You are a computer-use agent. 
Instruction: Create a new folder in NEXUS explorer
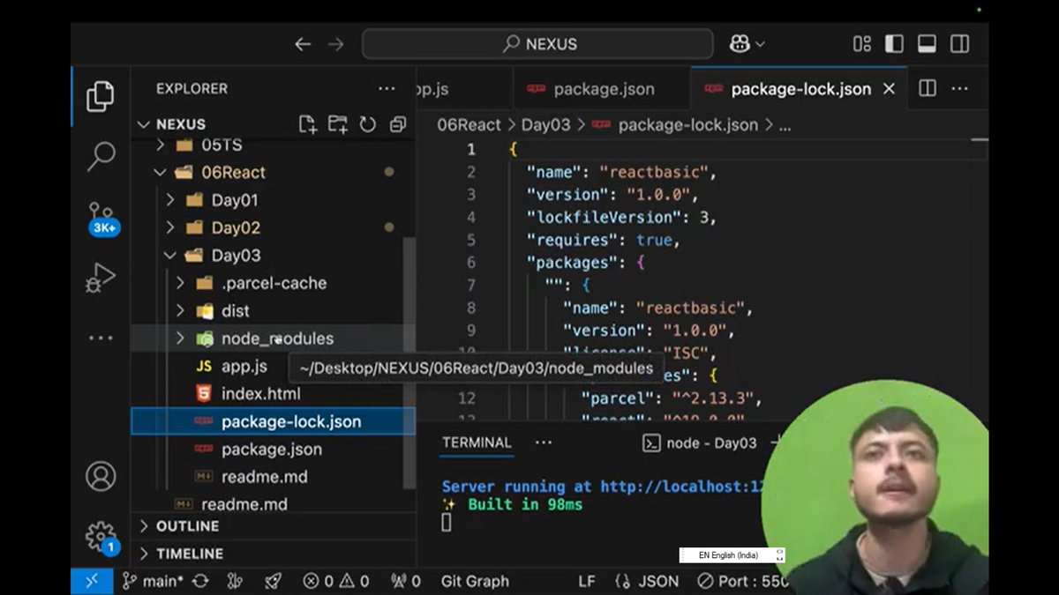tap(338, 124)
